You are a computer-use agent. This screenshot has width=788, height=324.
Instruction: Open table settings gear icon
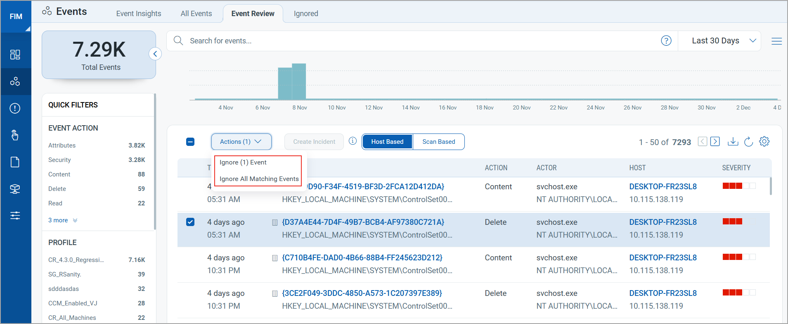coord(764,141)
